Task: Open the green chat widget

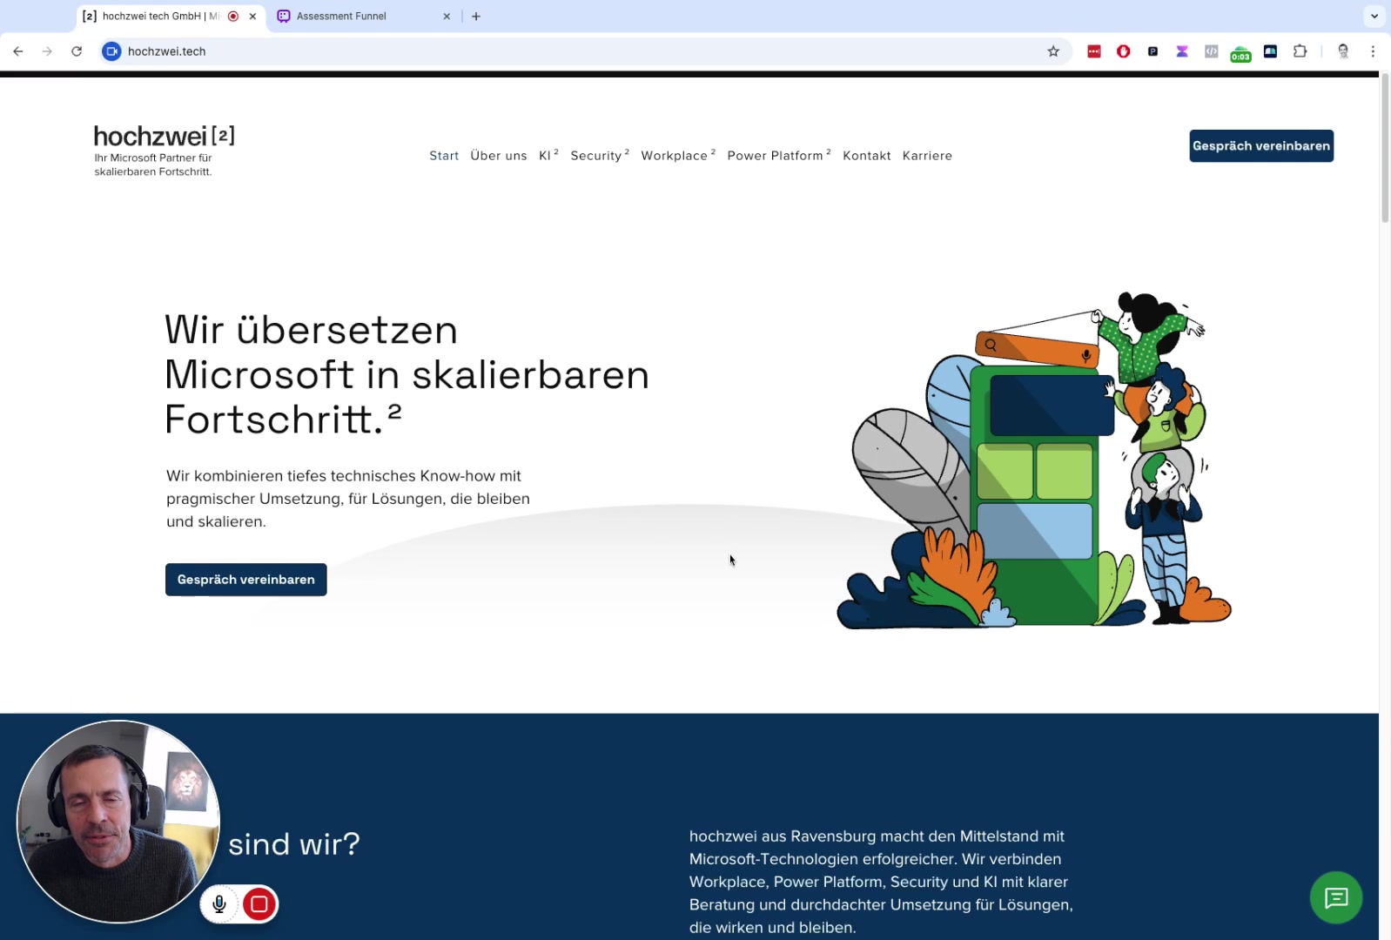Action: (1336, 897)
